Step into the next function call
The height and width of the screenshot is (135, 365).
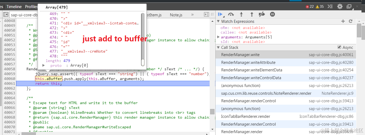(241, 14)
